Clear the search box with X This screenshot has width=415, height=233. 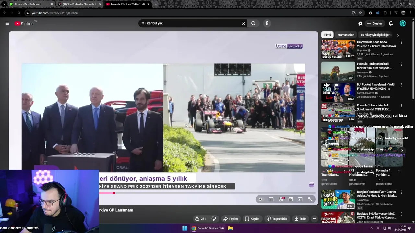pos(243,23)
